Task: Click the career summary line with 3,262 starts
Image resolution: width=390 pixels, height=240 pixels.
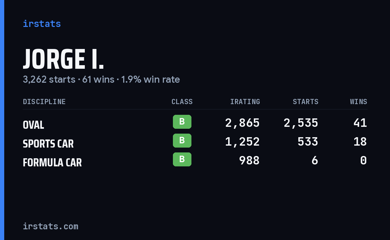Action: coord(101,79)
